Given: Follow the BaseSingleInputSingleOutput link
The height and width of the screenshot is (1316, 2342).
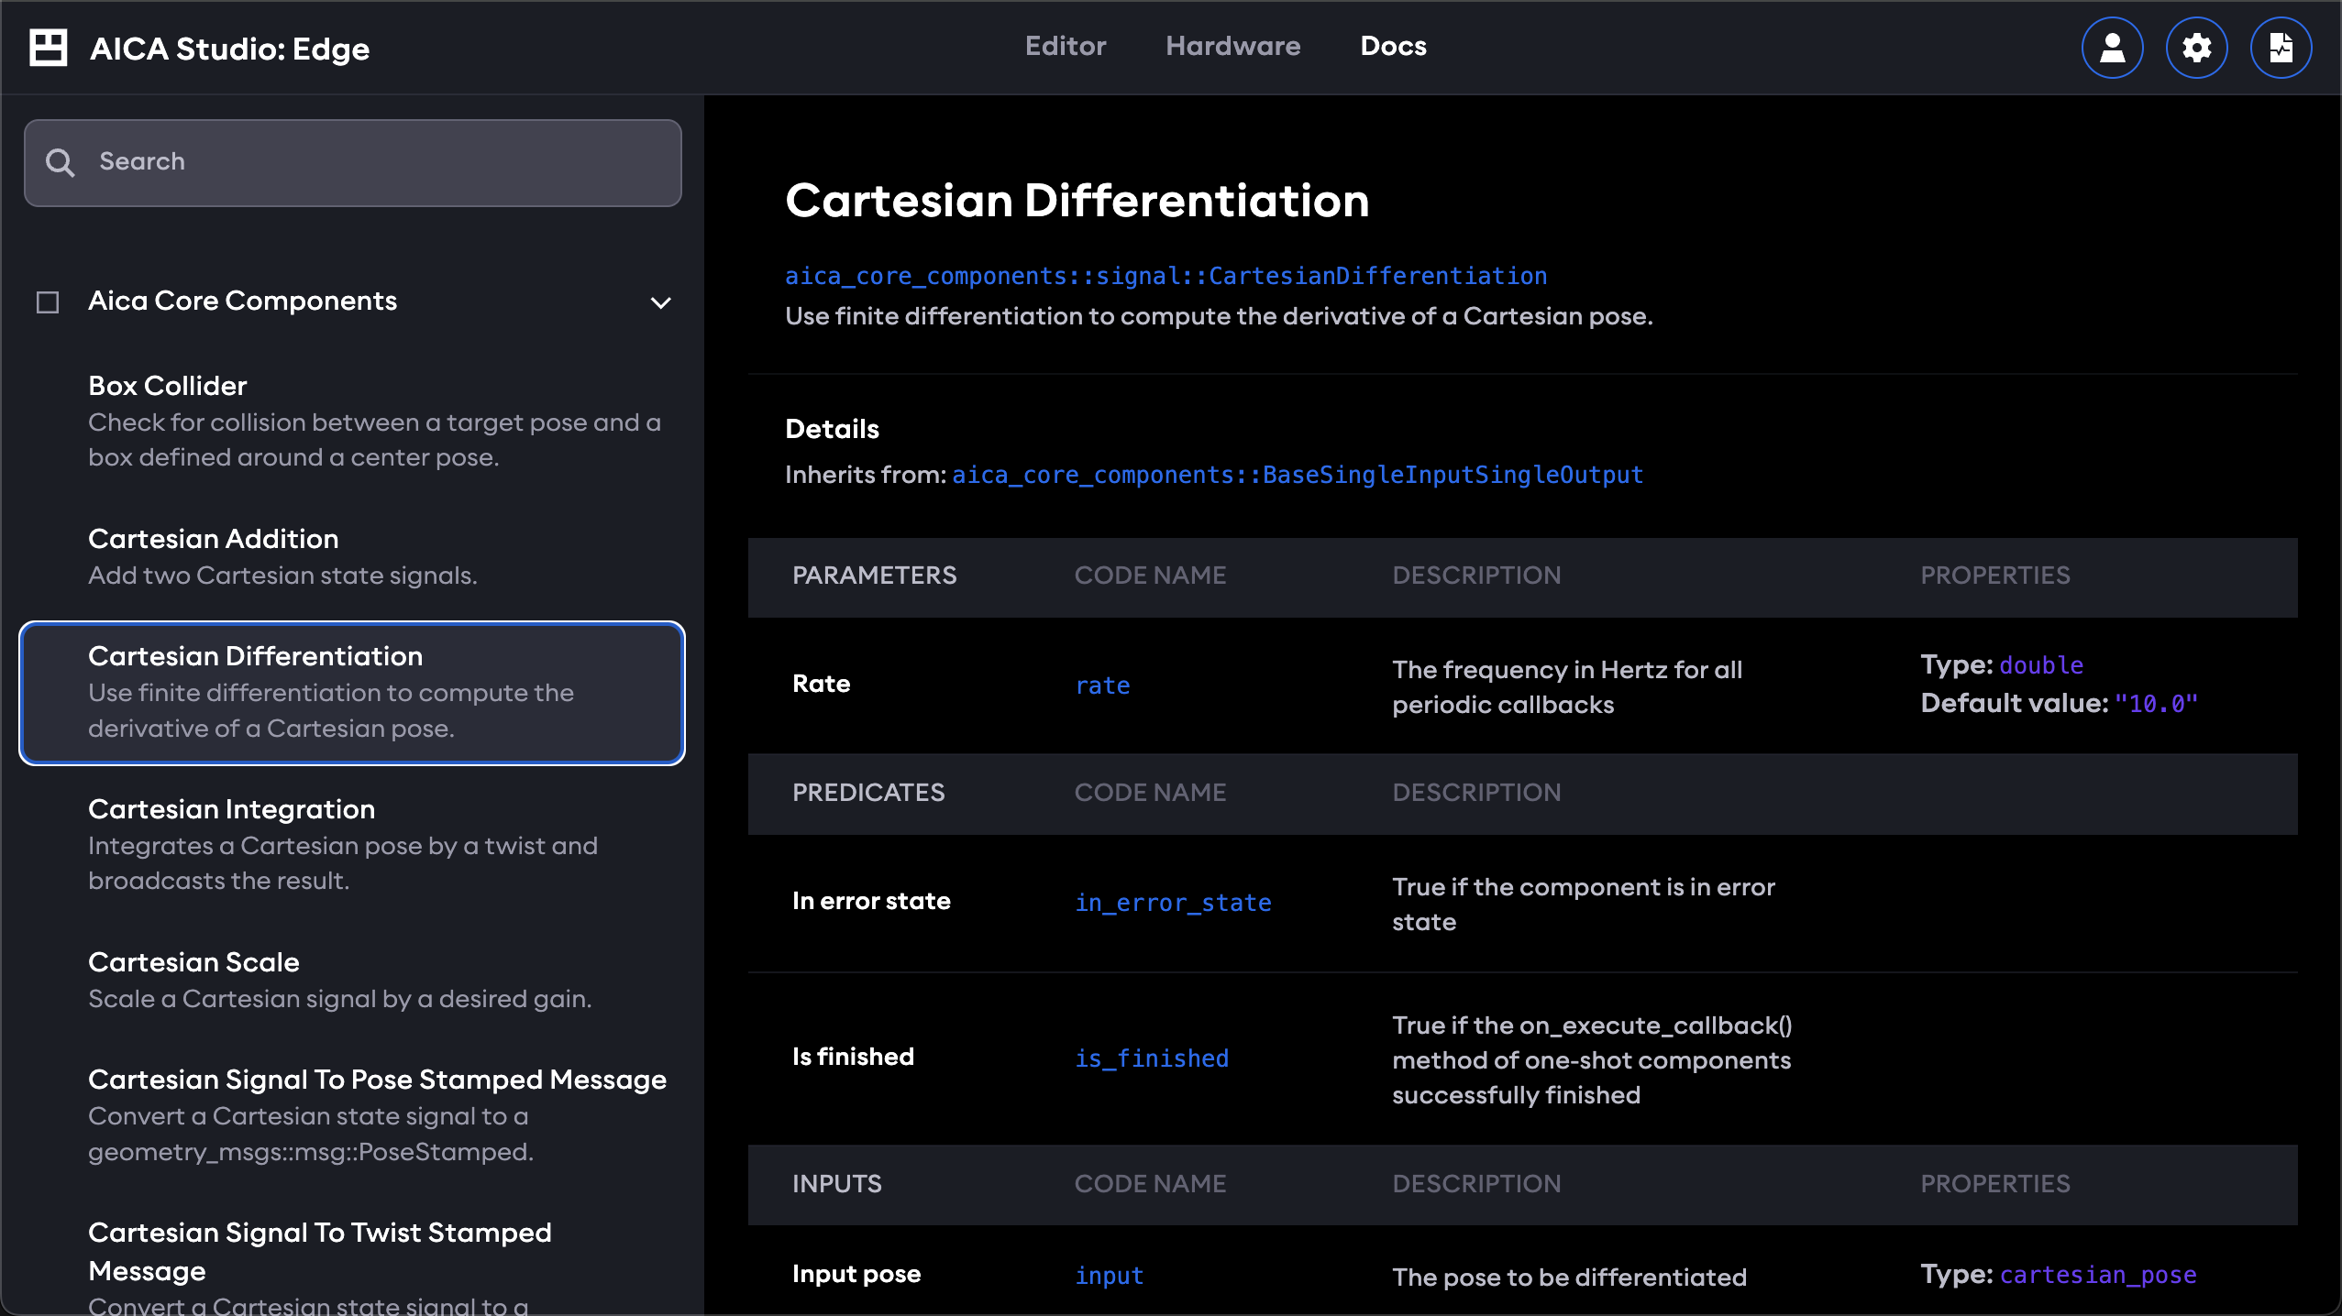Looking at the screenshot, I should pos(1298,475).
